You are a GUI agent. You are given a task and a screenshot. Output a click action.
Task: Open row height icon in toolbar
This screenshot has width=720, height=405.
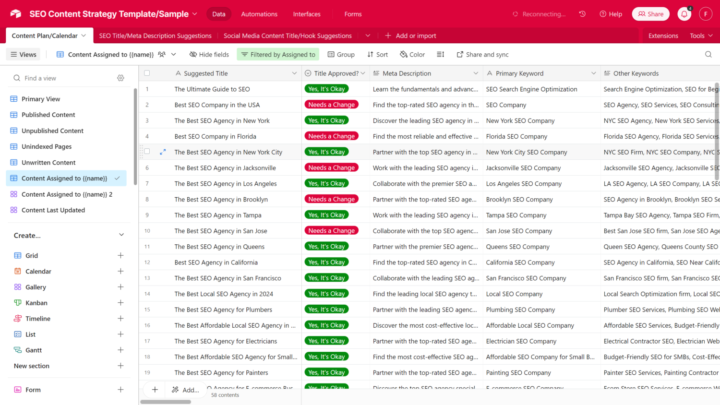pos(440,55)
